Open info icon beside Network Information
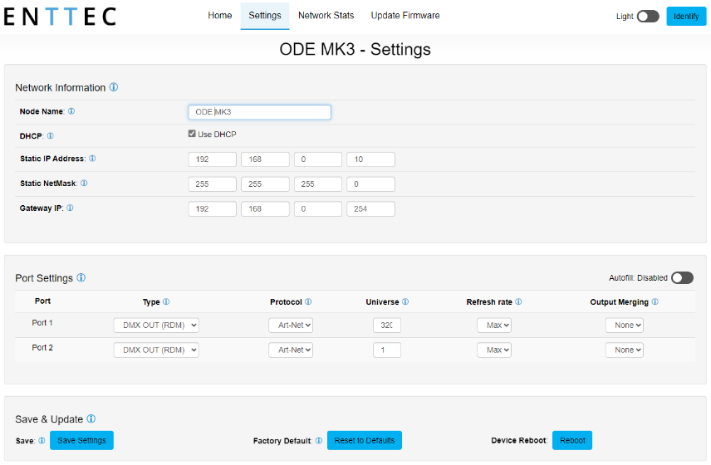The width and height of the screenshot is (711, 465). [x=114, y=87]
